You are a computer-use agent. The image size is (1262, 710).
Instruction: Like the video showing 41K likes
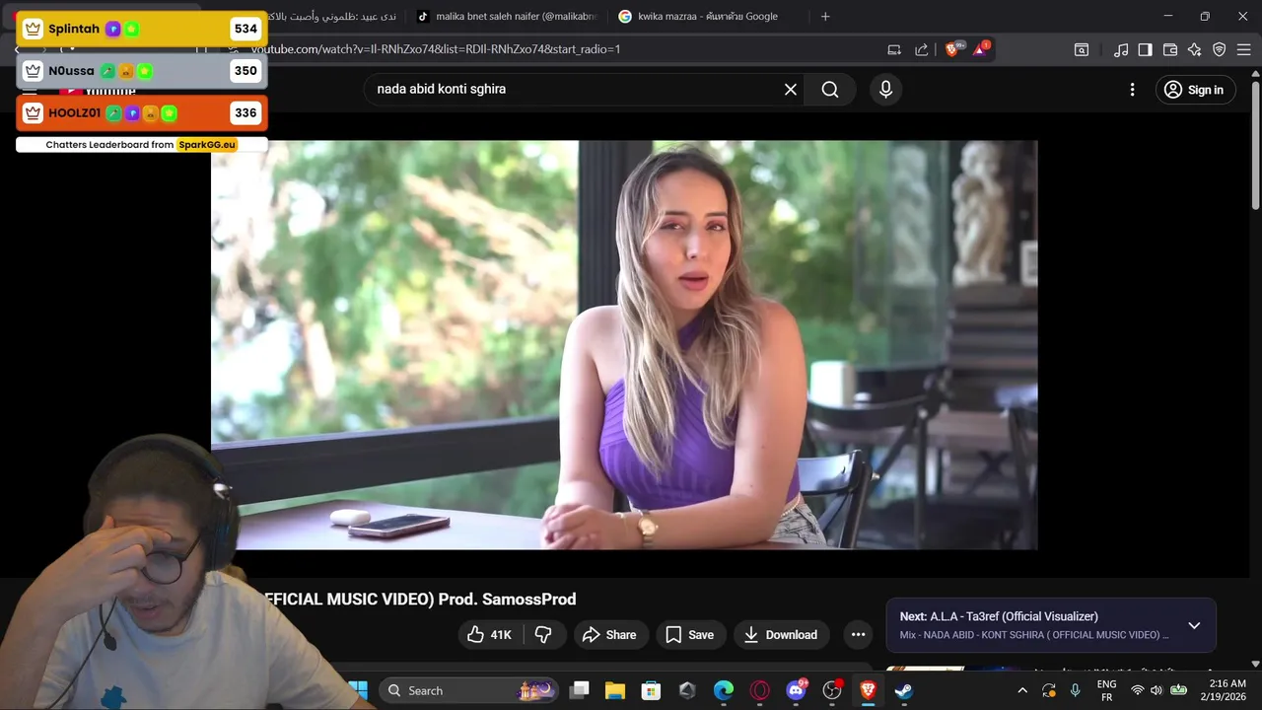[x=488, y=635]
